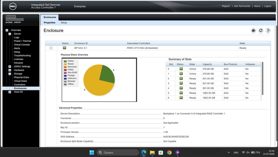278x157 pixels.
Task: Refresh the Enclosure page
Action: (261, 30)
